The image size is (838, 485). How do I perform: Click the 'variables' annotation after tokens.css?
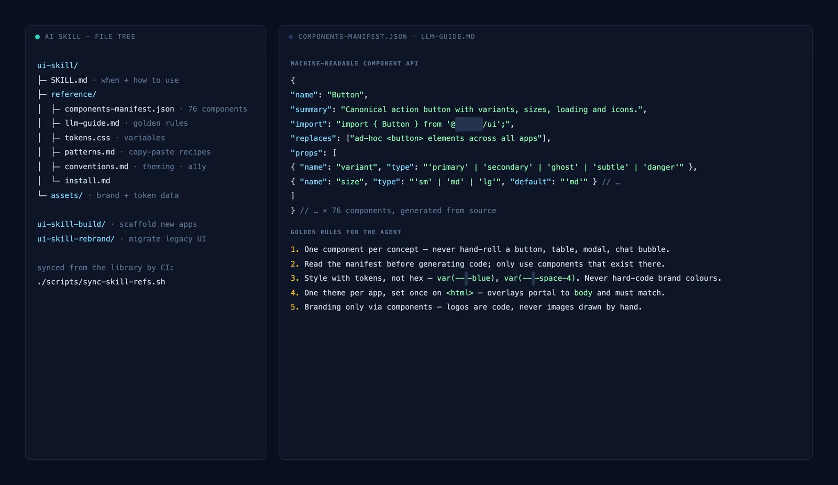(145, 138)
